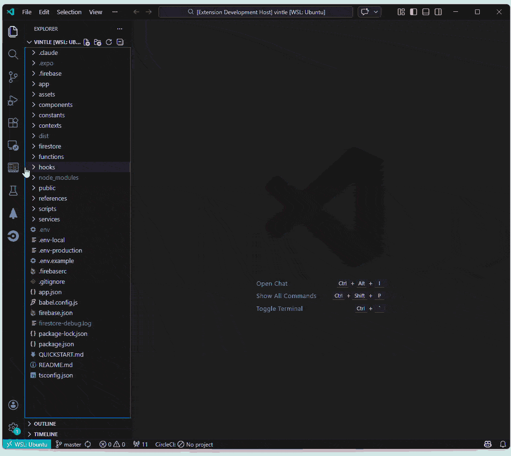Screen dimensions: 511x456
Task: Open the firestore-debug.log file
Action: pos(78,323)
